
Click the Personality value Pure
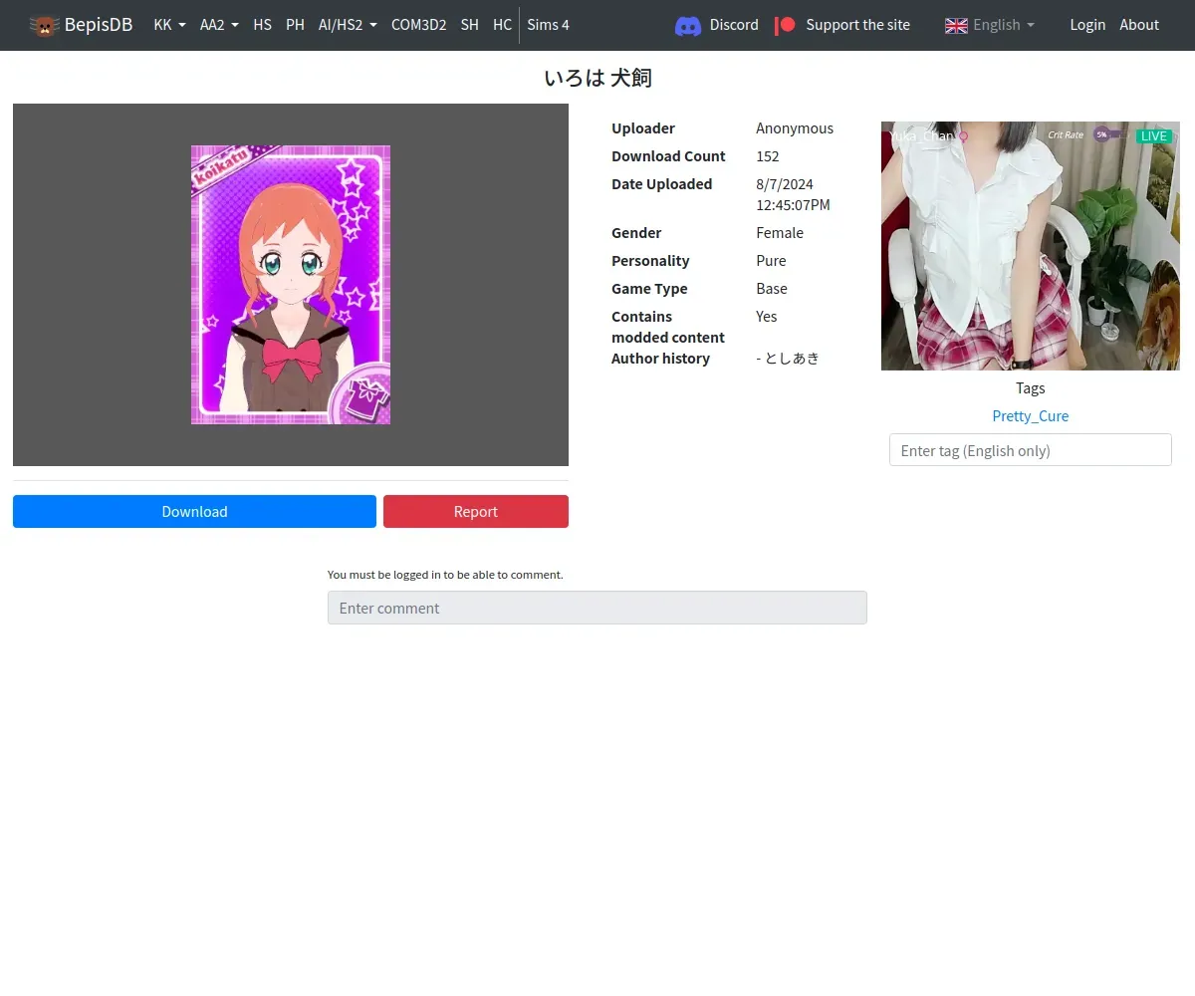(771, 261)
